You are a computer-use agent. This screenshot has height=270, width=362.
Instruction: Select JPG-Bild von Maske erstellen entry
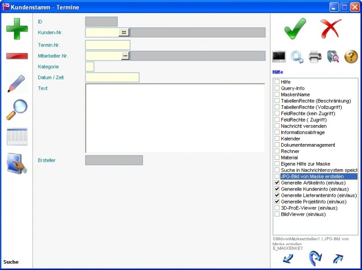click(x=312, y=177)
